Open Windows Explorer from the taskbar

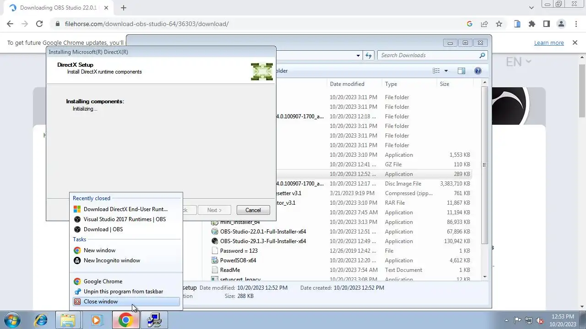point(68,320)
